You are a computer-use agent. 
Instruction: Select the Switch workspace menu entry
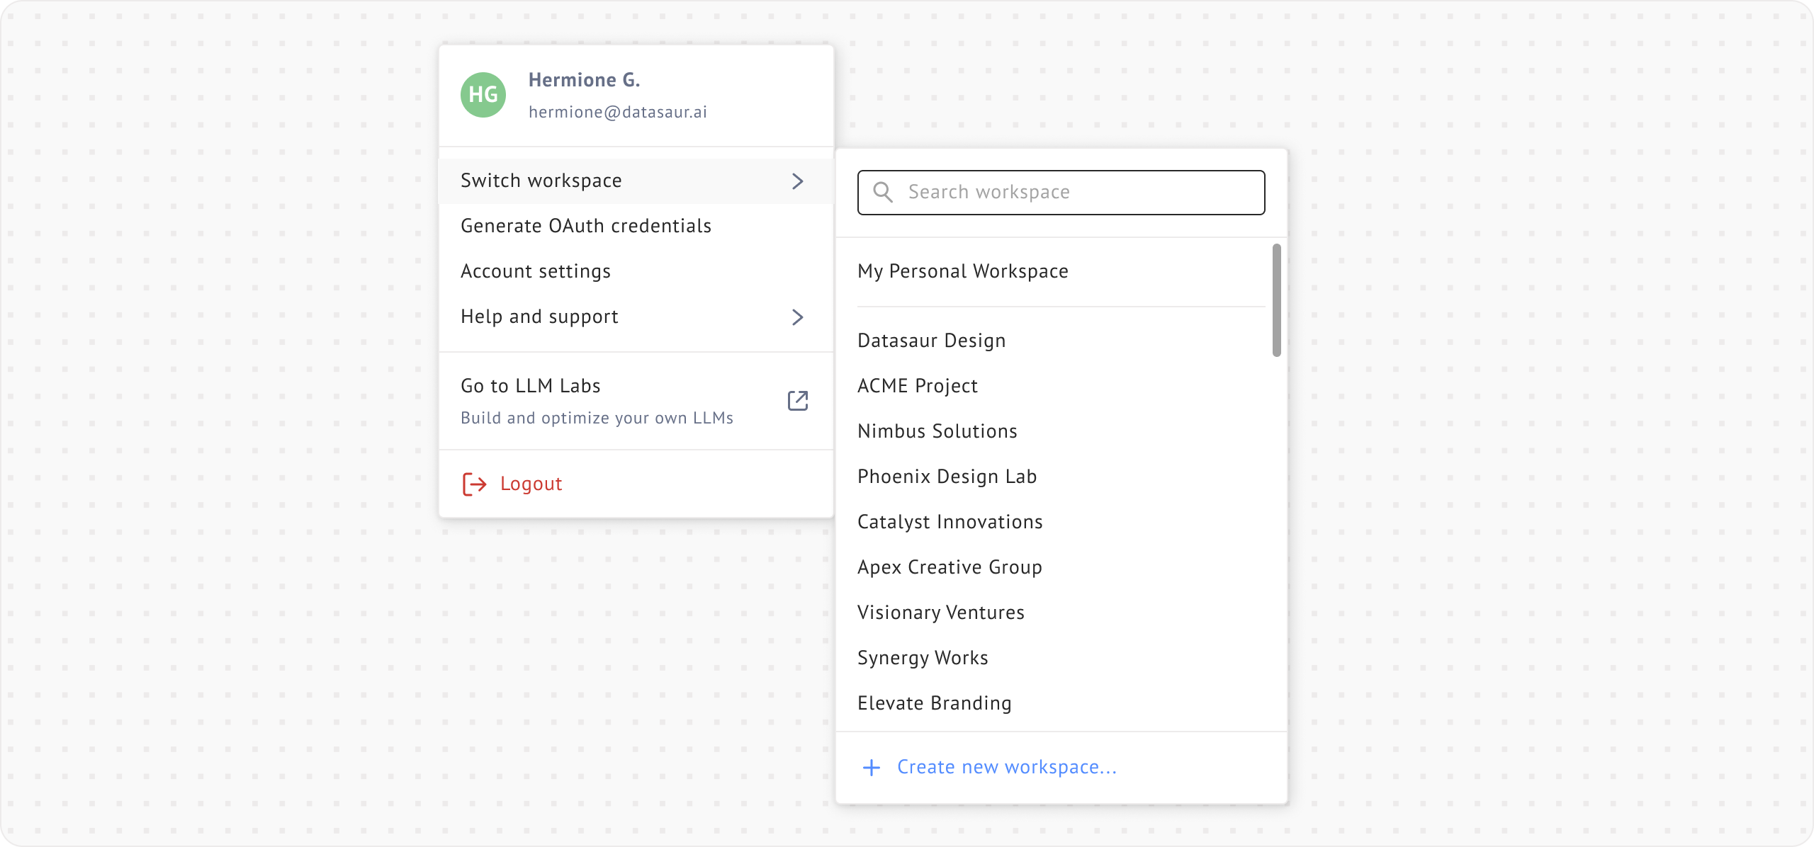[541, 181]
